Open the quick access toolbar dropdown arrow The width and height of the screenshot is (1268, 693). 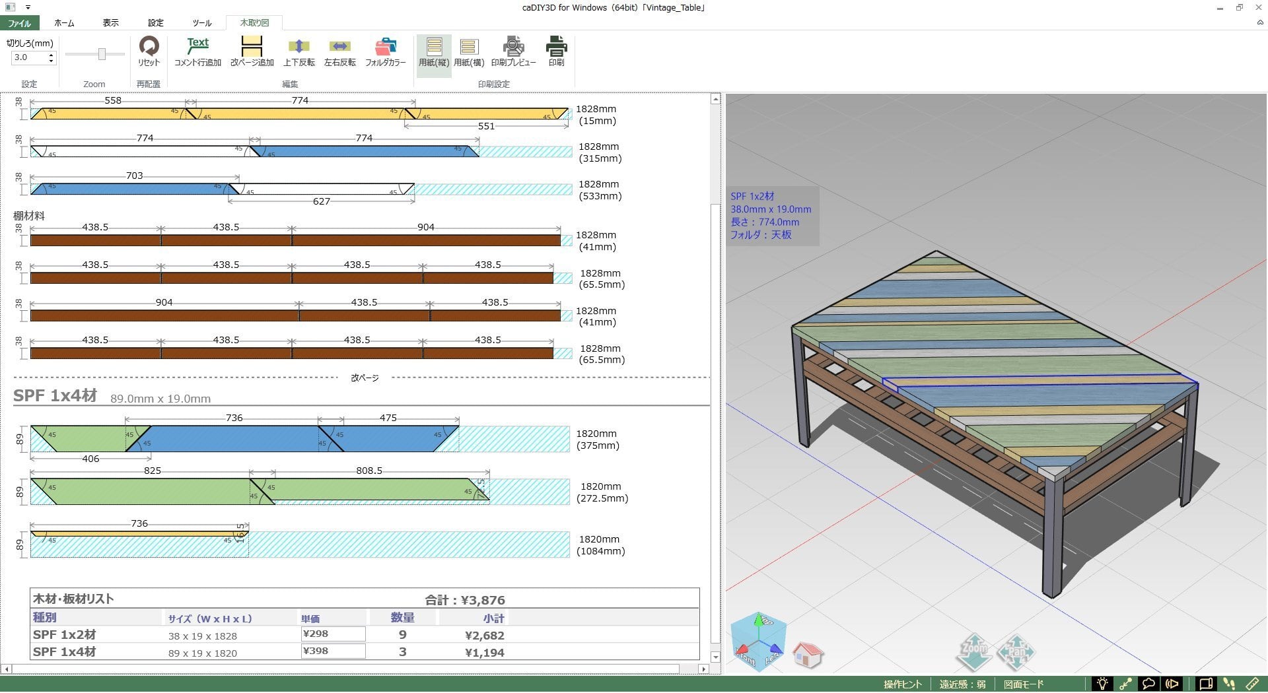coord(28,7)
